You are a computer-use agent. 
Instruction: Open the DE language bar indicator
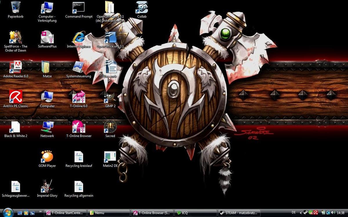pyautogui.click(x=294, y=213)
